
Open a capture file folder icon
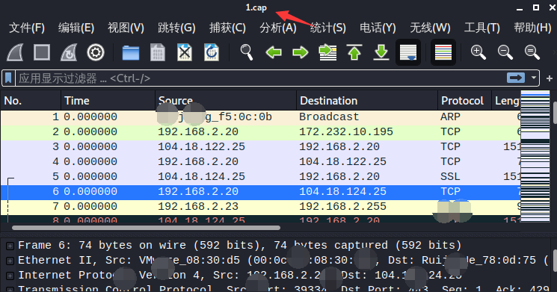[x=131, y=53]
